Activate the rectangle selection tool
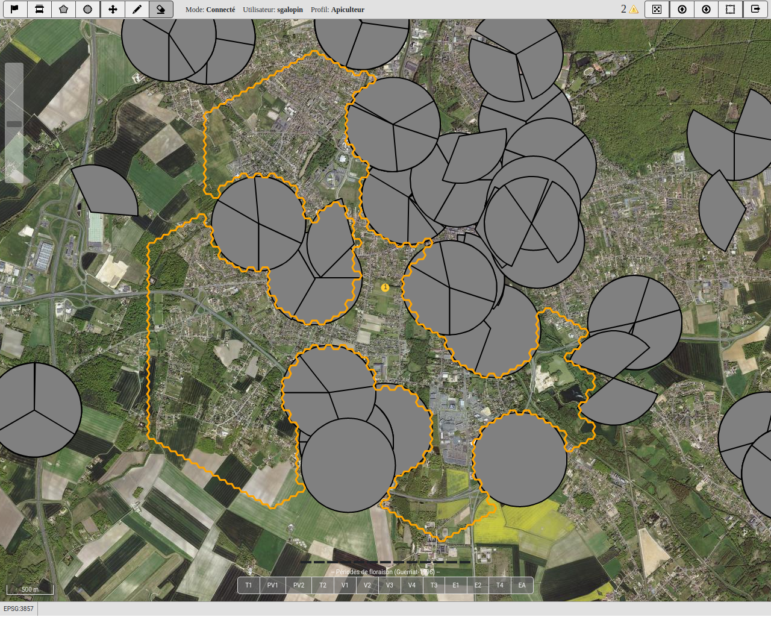771x617 pixels. pos(731,9)
